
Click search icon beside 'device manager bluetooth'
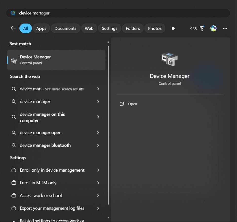pos(14,145)
